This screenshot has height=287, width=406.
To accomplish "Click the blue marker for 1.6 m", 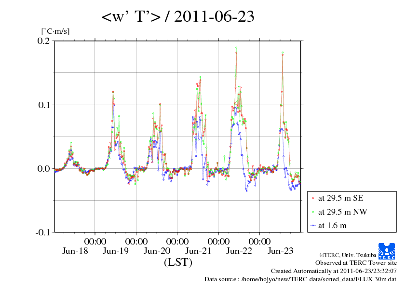I will 313,225.
